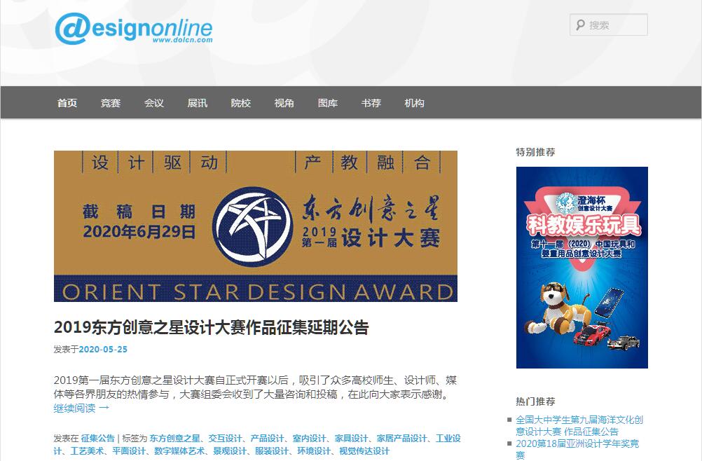Open the 院校 navigation item

[241, 103]
